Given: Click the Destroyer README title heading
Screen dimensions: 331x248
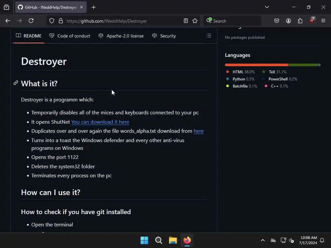Looking at the screenshot, I should click(x=44, y=61).
